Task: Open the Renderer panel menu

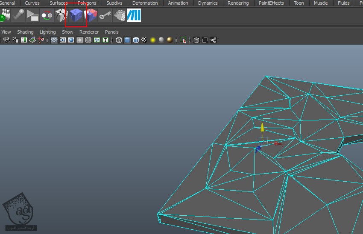Action: click(x=89, y=32)
